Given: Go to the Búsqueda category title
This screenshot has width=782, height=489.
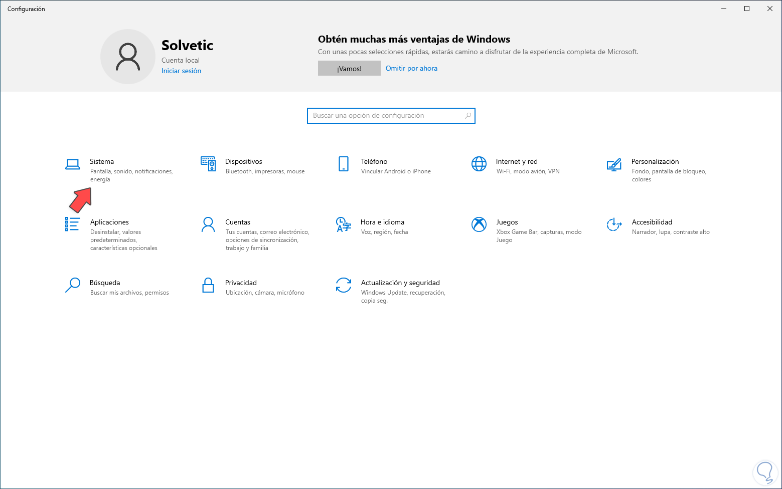Looking at the screenshot, I should coord(105,283).
